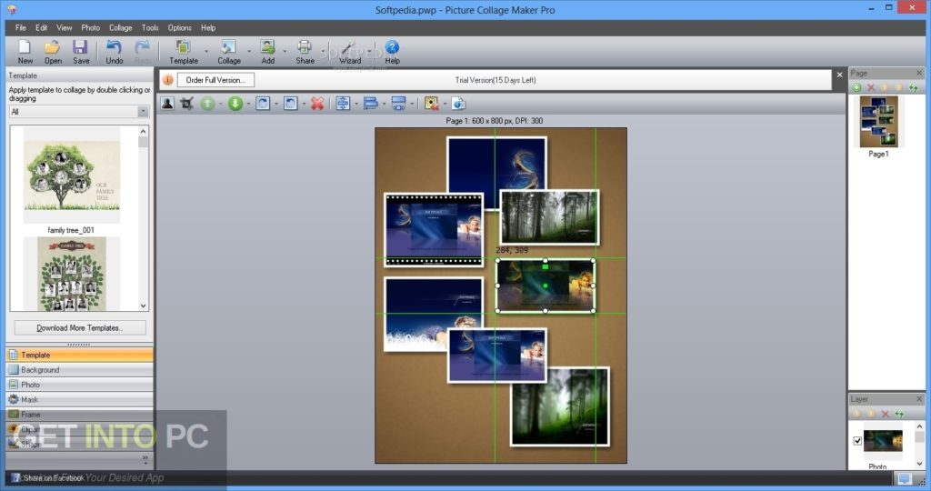Open the Tools menu
The image size is (931, 491).
coord(150,28)
